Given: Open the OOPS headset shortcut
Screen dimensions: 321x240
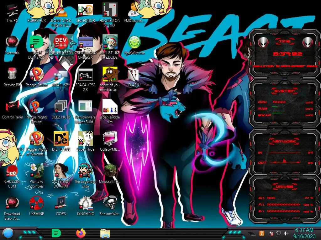Looking at the screenshot, I should pyautogui.click(x=61, y=206).
